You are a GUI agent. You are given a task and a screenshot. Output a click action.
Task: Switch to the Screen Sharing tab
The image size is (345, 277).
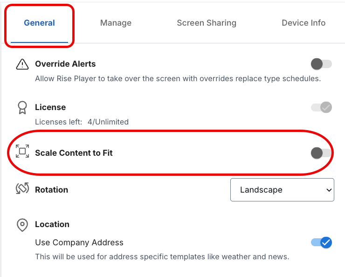point(207,23)
